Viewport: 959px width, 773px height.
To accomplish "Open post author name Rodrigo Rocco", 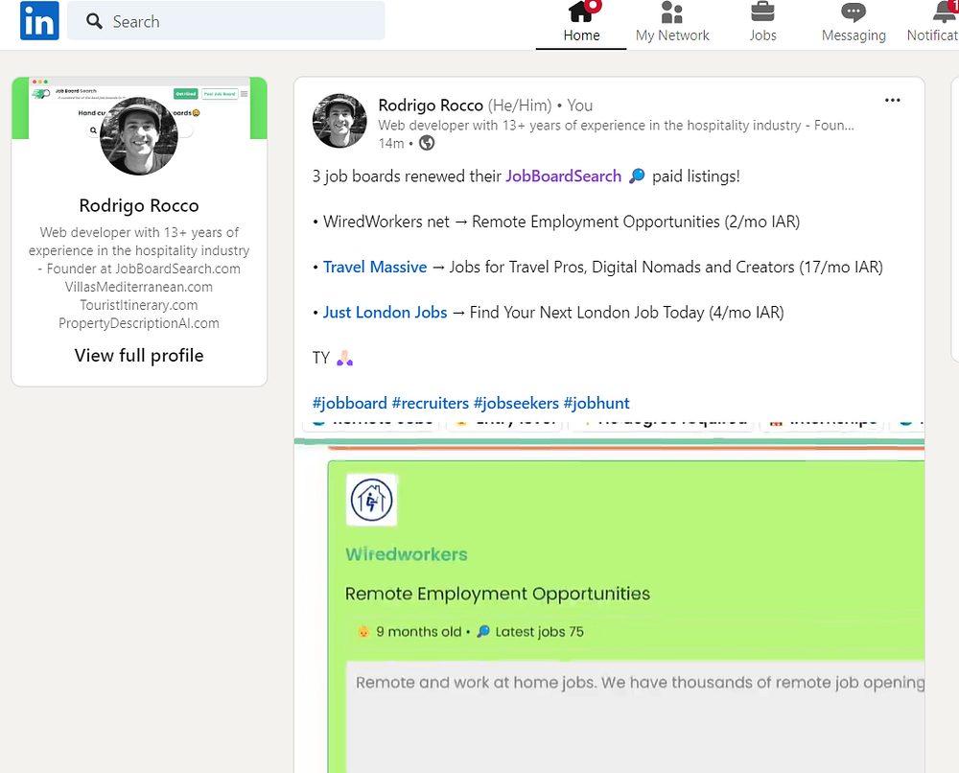I will (x=431, y=105).
